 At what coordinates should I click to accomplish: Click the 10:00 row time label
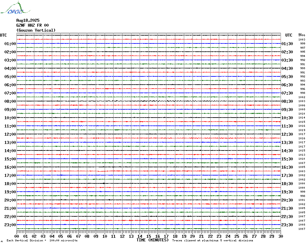pyautogui.click(x=10, y=118)
